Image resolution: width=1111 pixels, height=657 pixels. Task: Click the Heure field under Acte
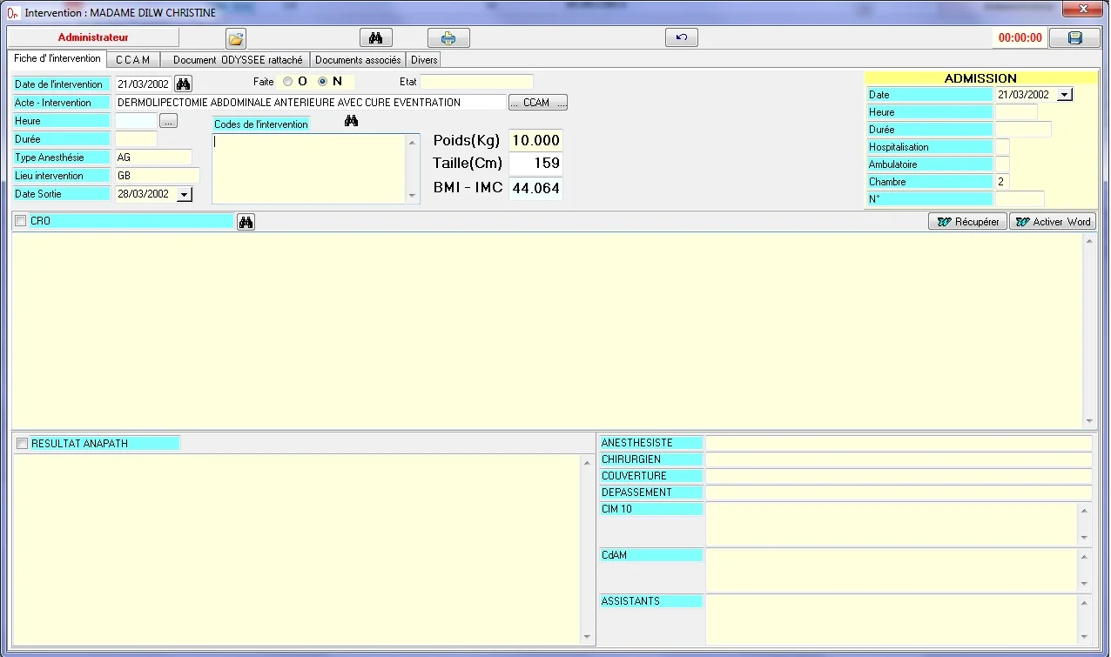point(136,121)
